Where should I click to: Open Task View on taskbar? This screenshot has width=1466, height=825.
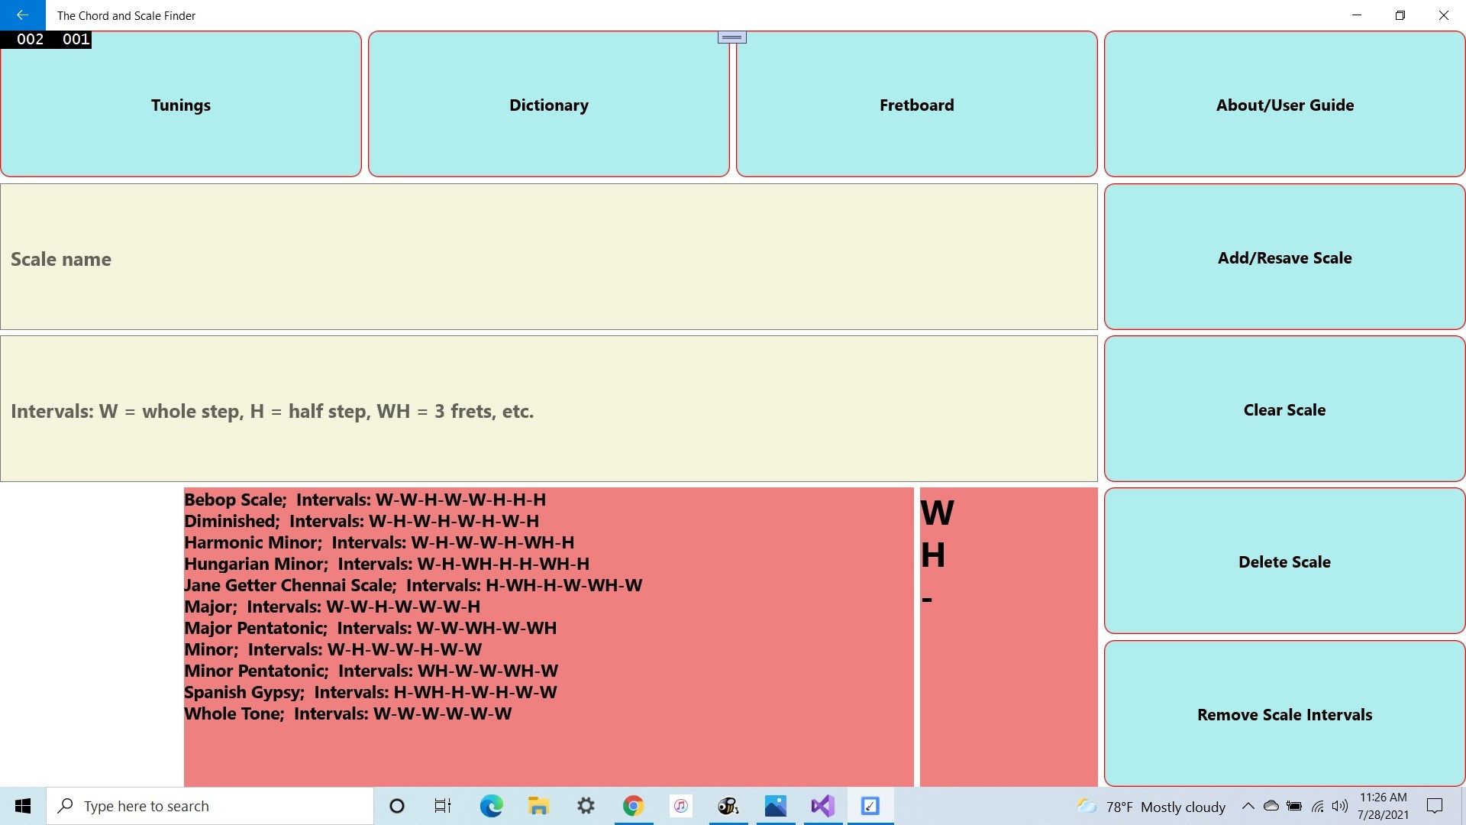point(443,806)
